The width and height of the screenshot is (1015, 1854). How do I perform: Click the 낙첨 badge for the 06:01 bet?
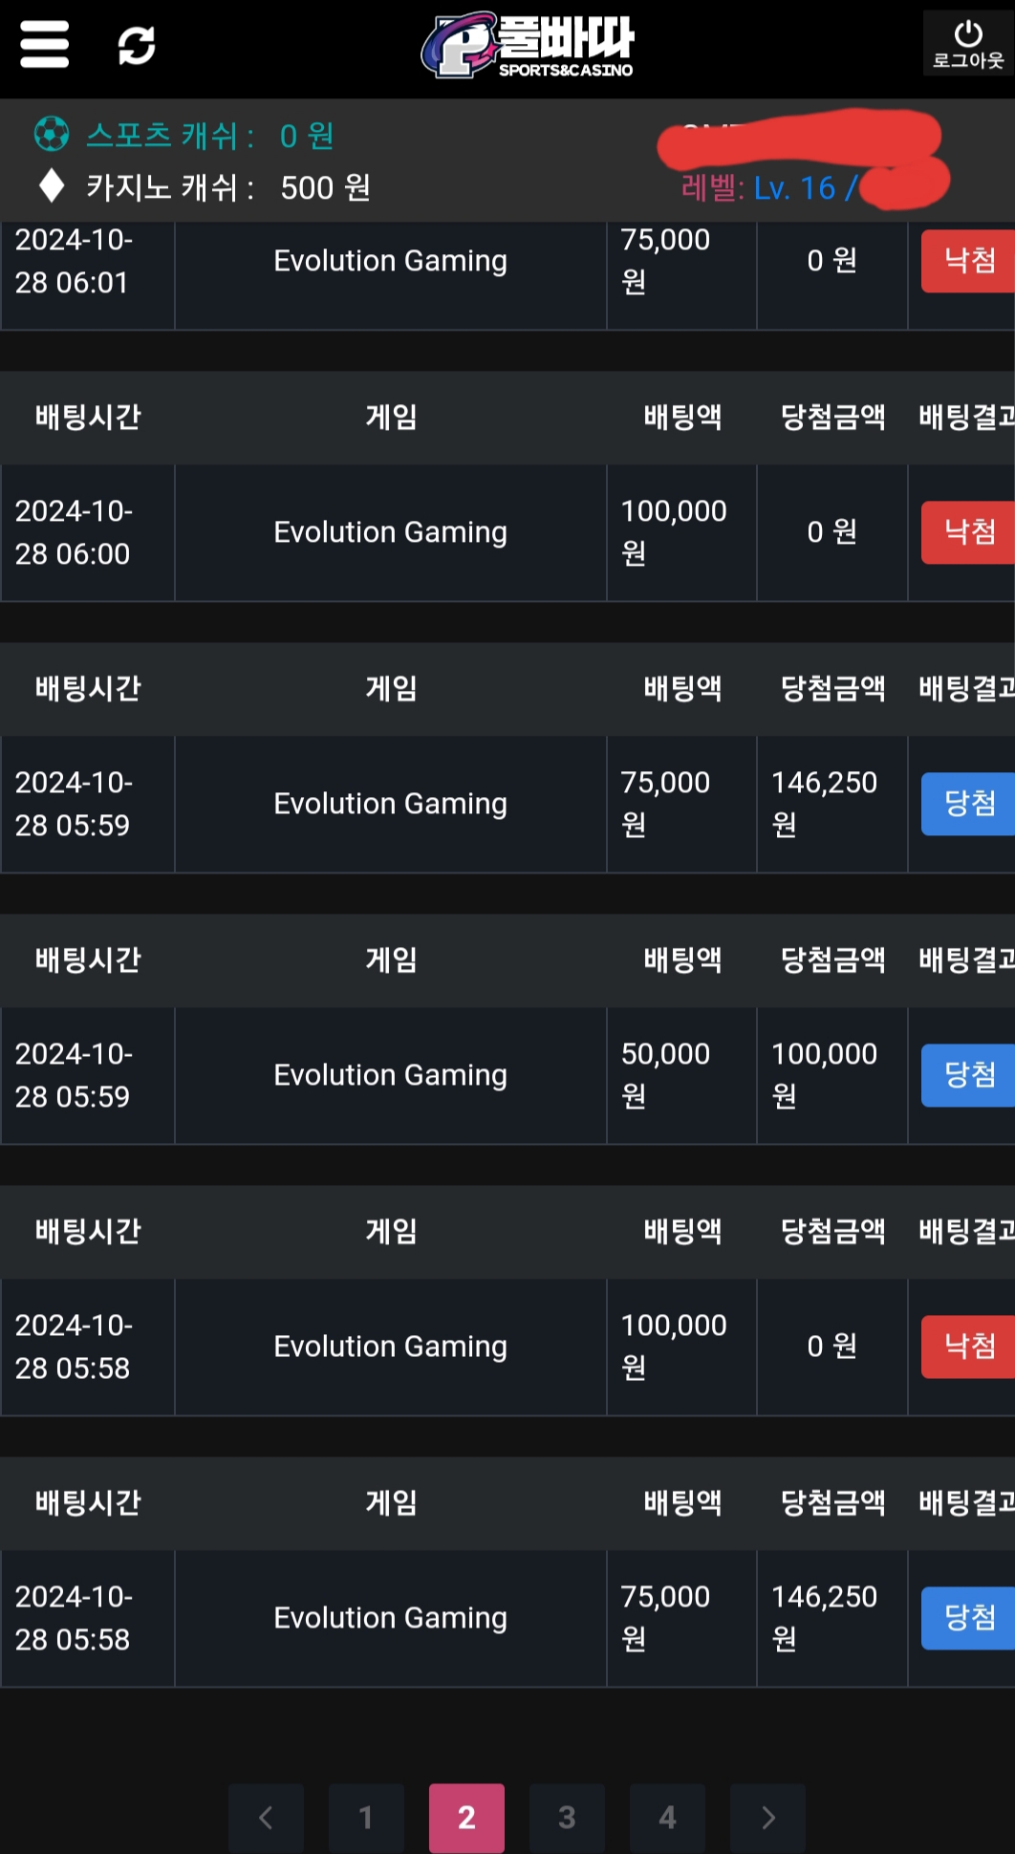[967, 261]
